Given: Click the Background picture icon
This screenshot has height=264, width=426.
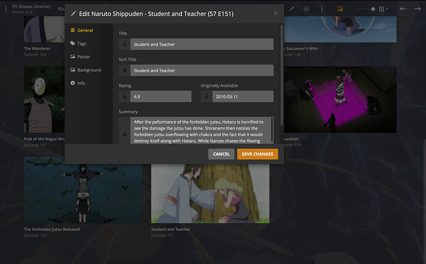Looking at the screenshot, I should pos(72,70).
